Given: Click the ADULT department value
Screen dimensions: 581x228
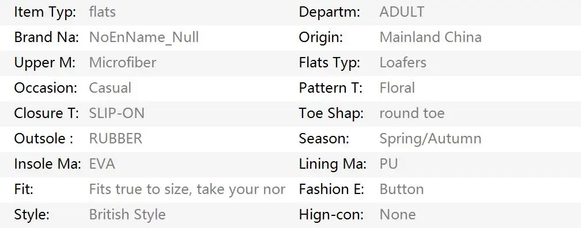Looking at the screenshot, I should click(x=402, y=12).
